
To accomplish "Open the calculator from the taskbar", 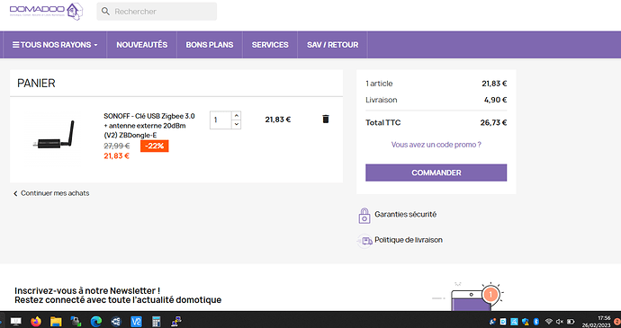I will pos(156,322).
